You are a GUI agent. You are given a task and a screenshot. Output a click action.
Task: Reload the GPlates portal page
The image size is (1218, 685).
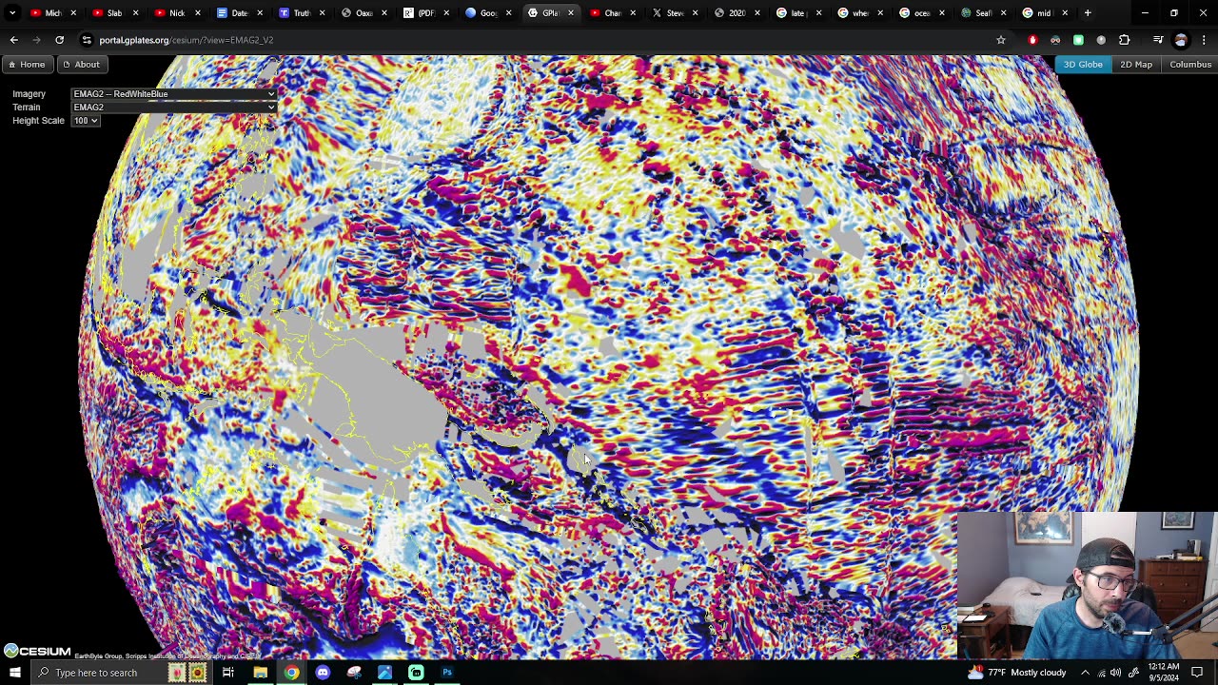59,40
